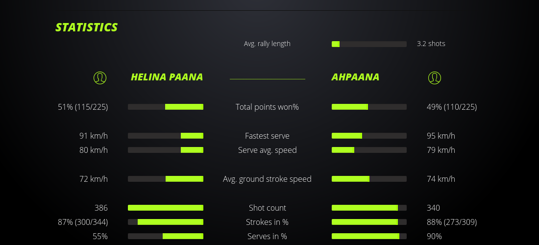
Task: Click Helina Paana's Total points won bar
Action: click(x=166, y=107)
